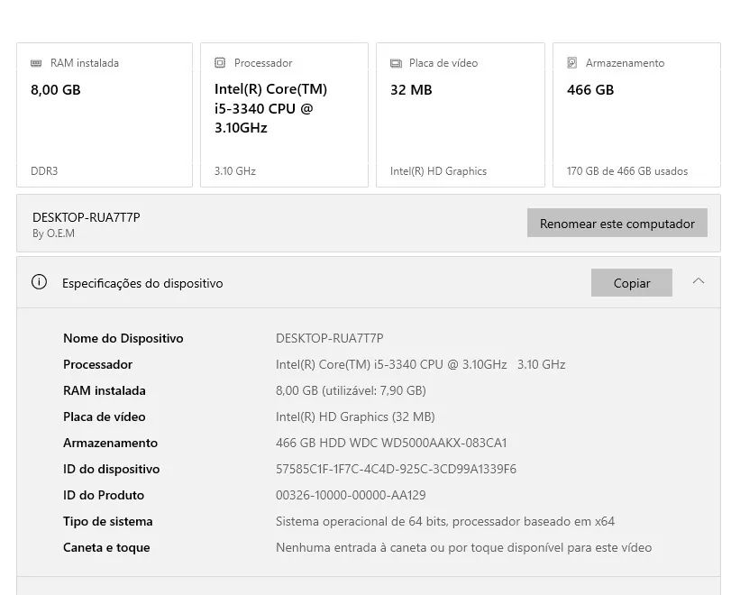Click the RAM instalada label in specifications list
This screenshot has height=595, width=731.
click(105, 390)
